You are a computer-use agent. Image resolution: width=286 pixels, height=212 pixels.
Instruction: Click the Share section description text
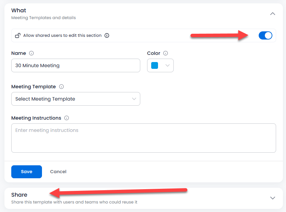74,202
